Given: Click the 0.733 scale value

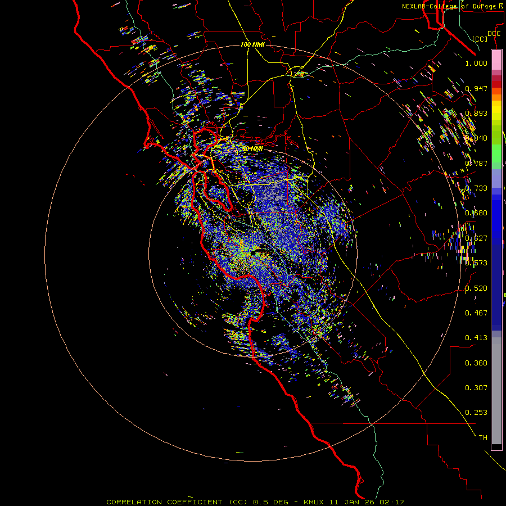Looking at the screenshot, I should [476, 188].
